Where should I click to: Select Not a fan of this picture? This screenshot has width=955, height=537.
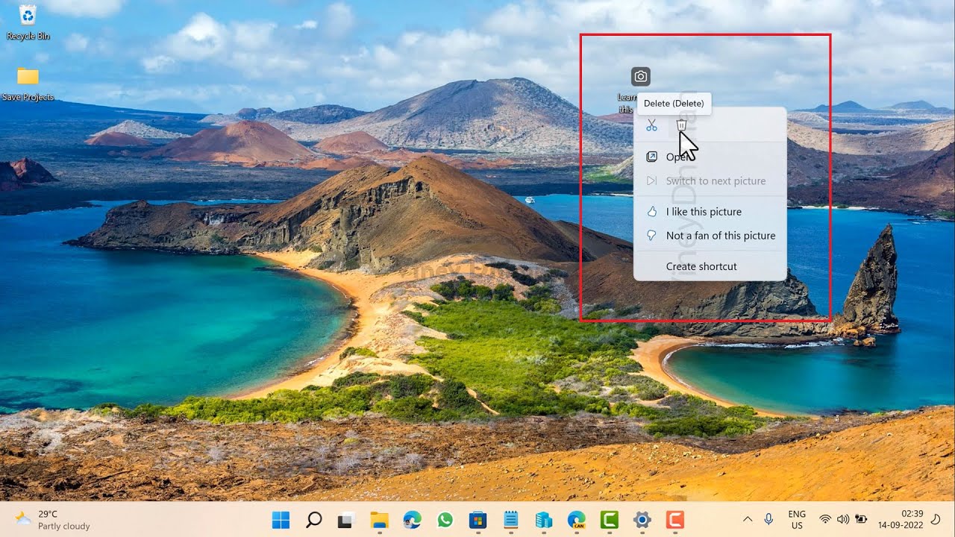click(710, 236)
